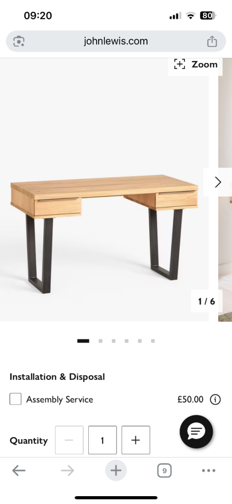The image size is (232, 504).
Task: Jump to second image carousel dot
Action: click(101, 341)
